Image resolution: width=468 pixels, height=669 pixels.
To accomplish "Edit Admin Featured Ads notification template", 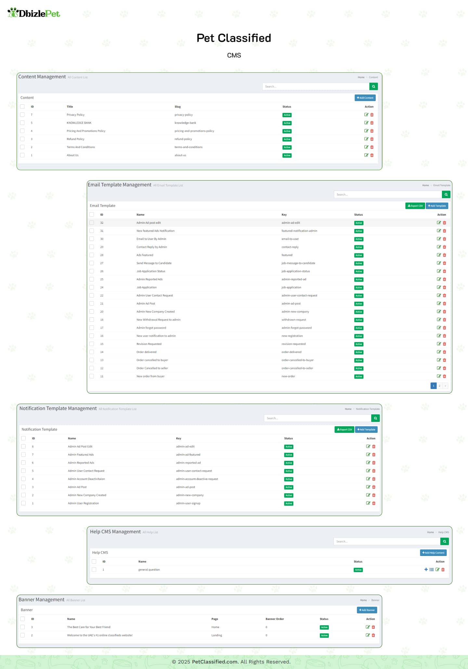I will click(x=368, y=455).
